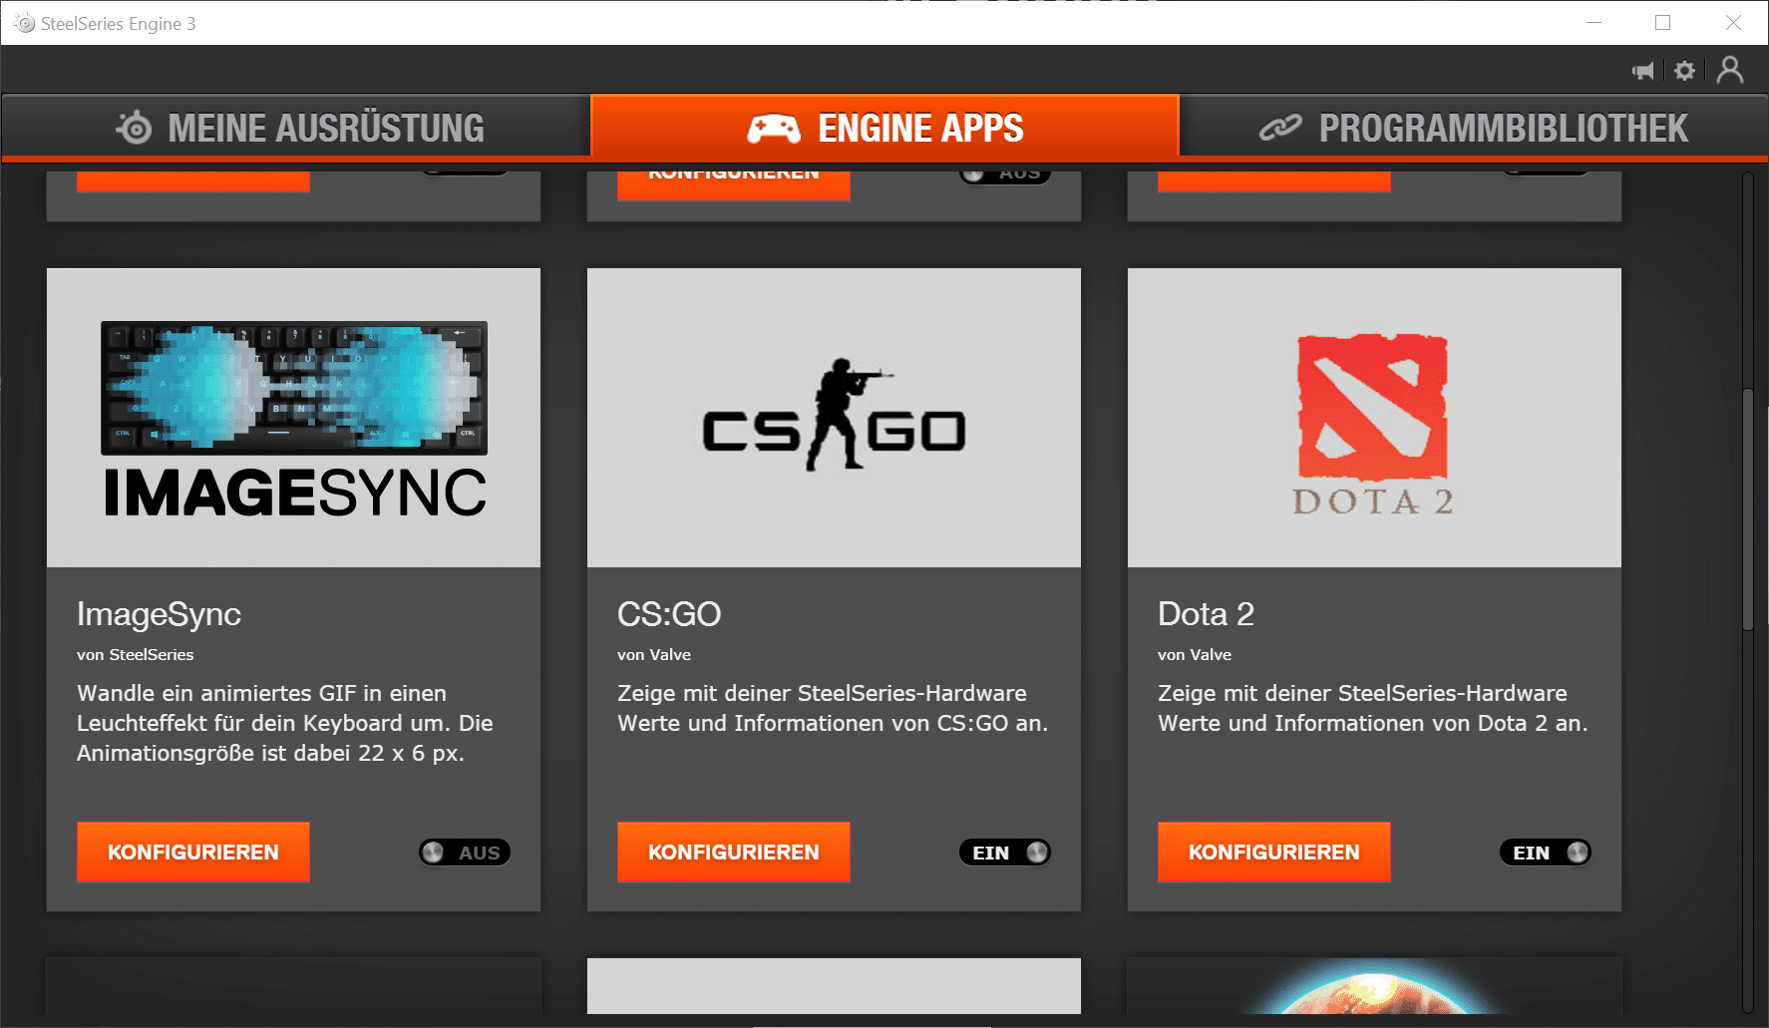
Task: Switch to the Meine Ausrüstung tab
Action: [x=297, y=128]
